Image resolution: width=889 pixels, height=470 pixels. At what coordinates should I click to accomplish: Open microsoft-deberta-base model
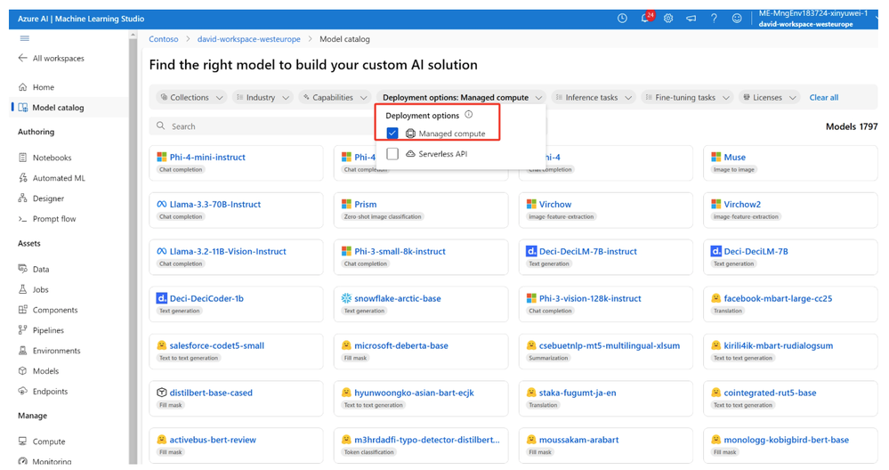421,351
